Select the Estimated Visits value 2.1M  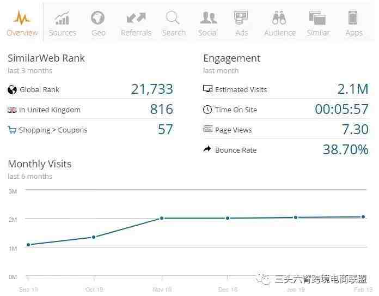pos(353,89)
